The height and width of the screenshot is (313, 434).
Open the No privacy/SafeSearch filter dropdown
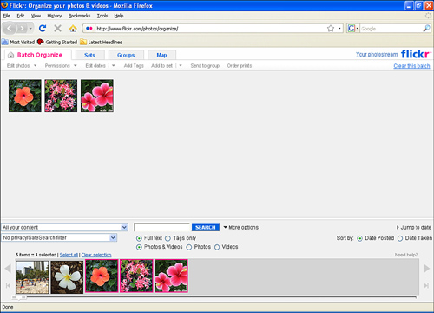(59, 238)
